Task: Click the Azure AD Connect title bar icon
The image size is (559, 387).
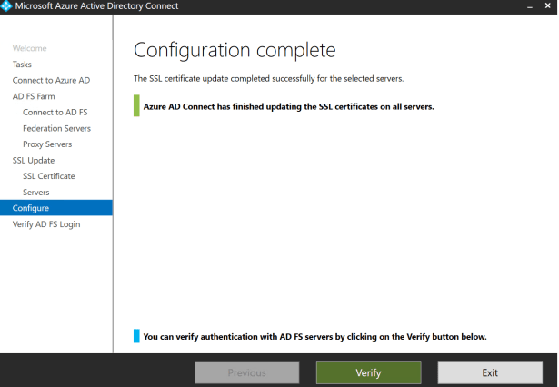Action: tap(9, 7)
